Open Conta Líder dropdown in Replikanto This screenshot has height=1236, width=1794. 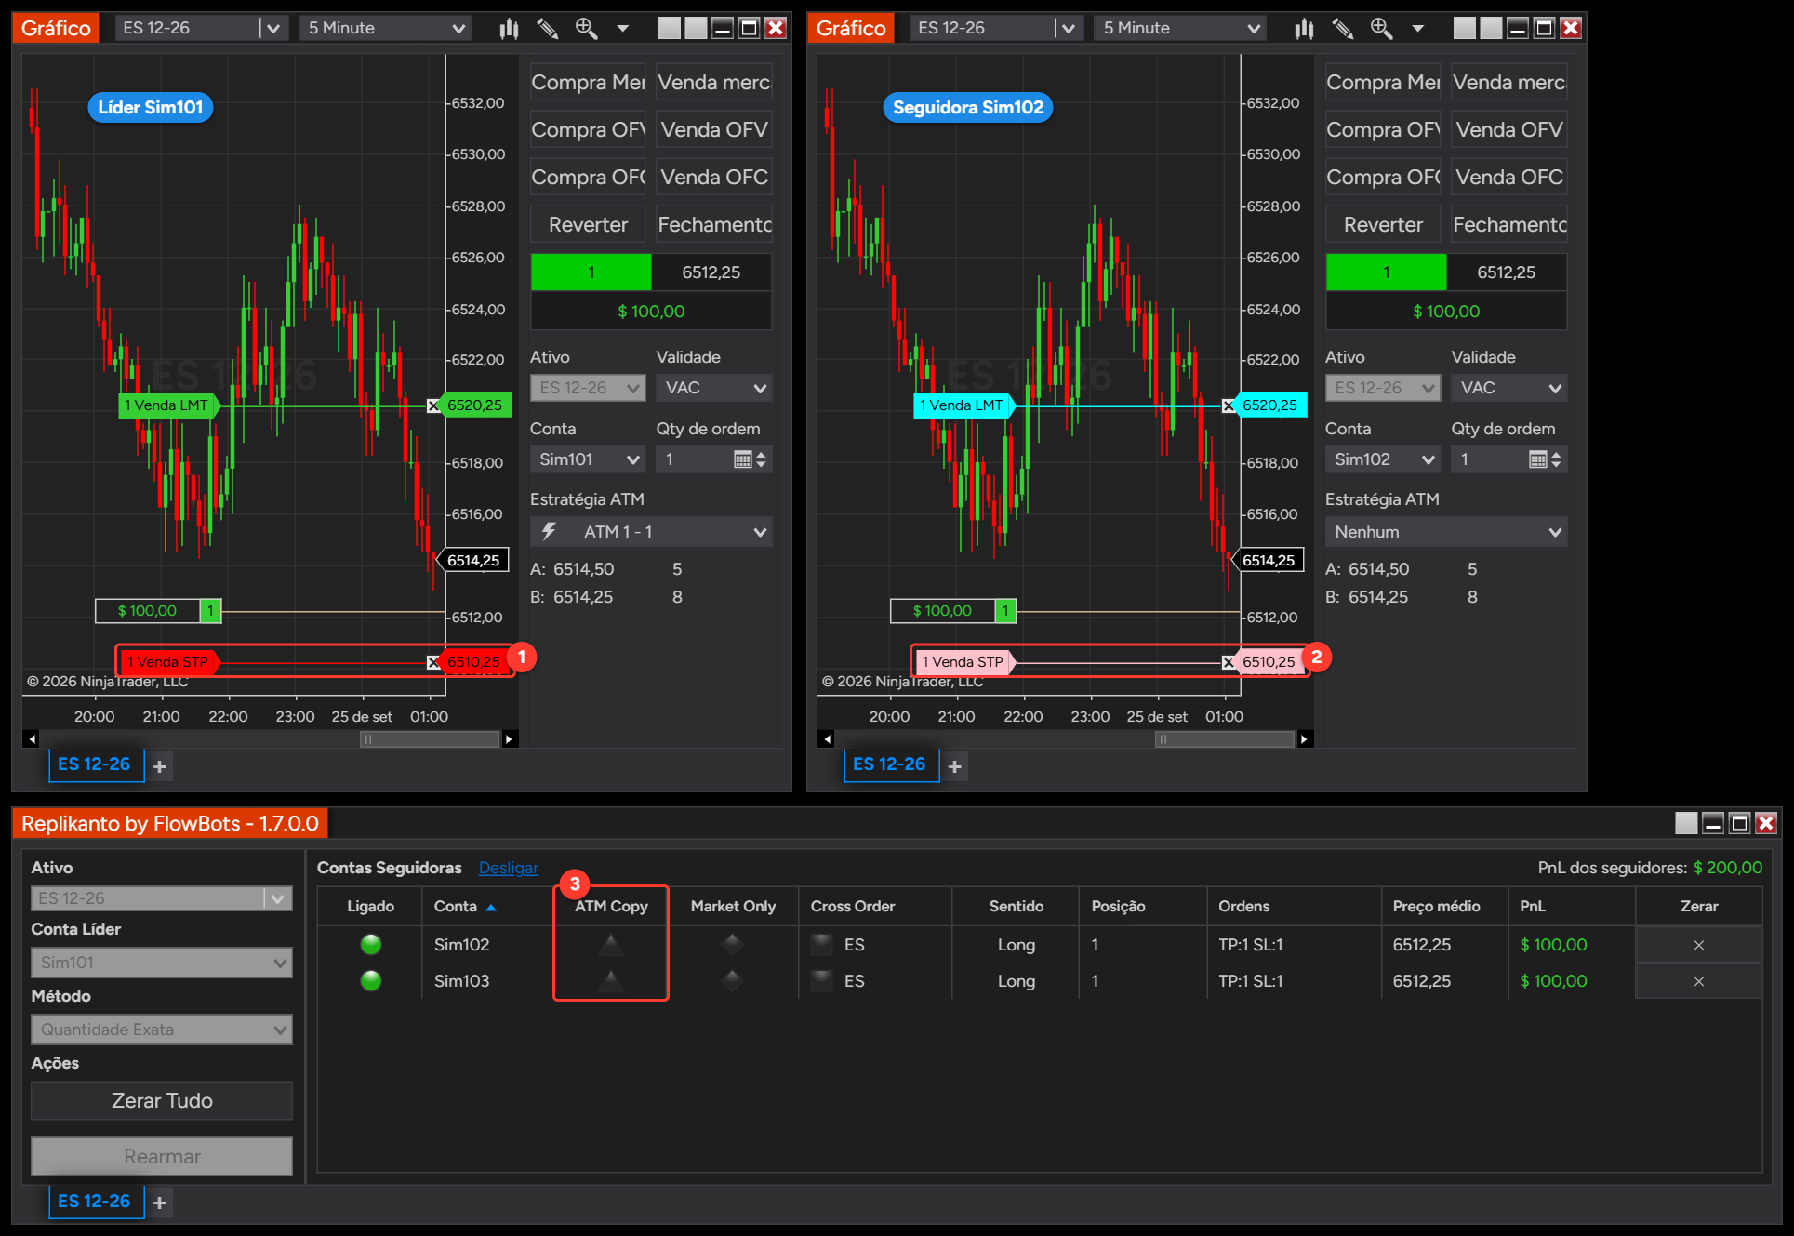162,963
